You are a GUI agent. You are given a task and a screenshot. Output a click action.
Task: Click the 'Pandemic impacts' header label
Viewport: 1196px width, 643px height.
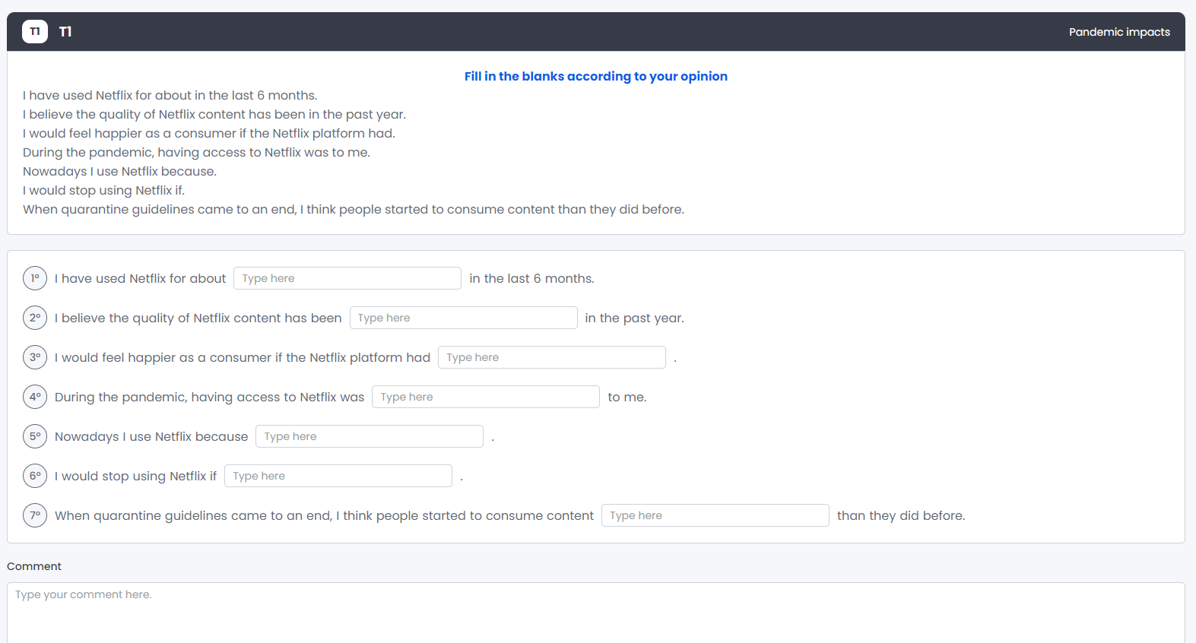(x=1119, y=32)
